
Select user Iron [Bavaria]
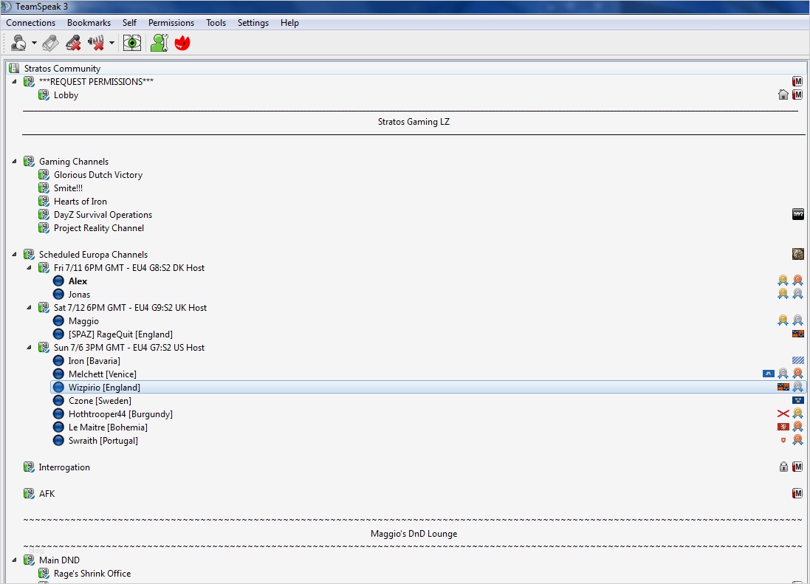94,361
